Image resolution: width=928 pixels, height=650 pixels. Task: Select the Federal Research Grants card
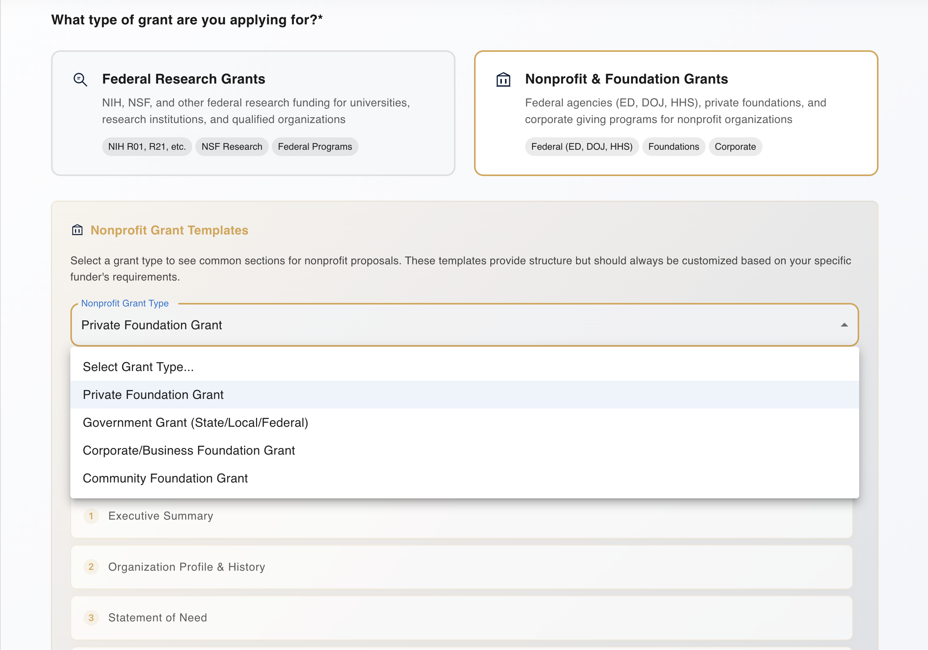253,113
